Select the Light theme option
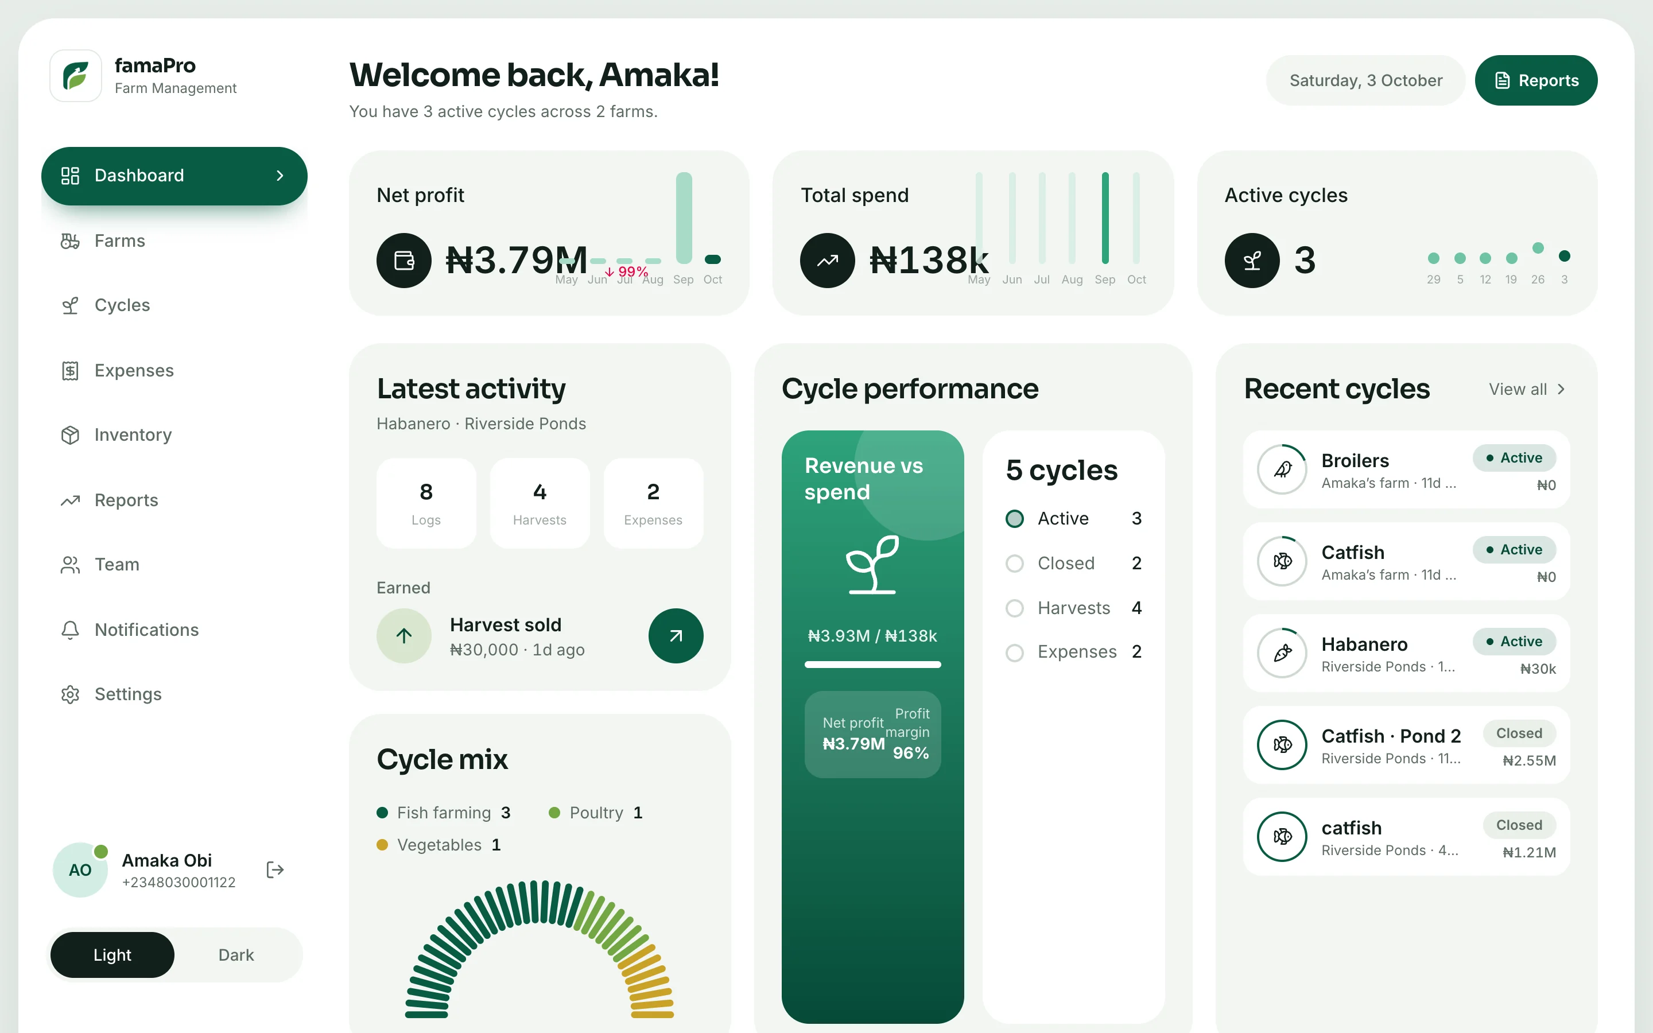The width and height of the screenshot is (1653, 1033). click(x=112, y=955)
